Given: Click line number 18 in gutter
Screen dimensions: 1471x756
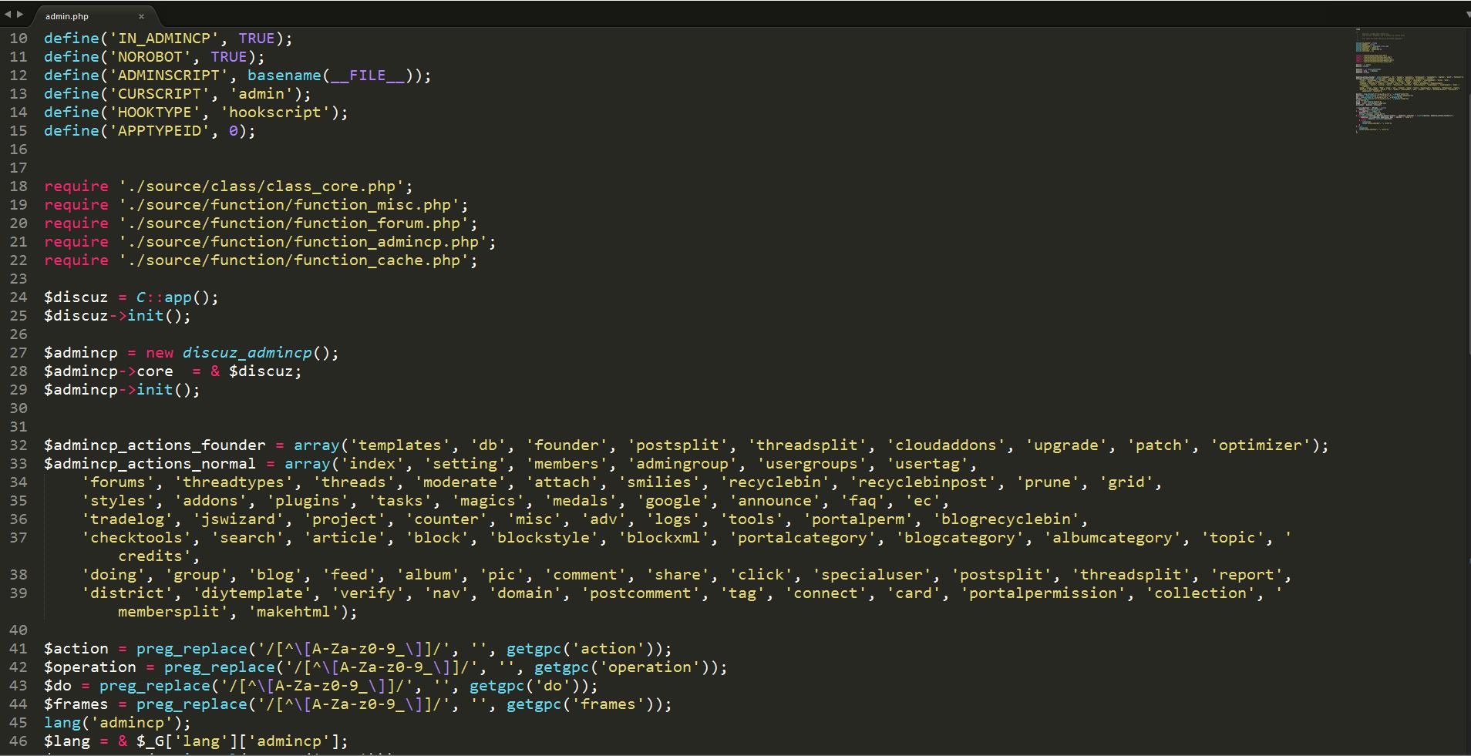Looking at the screenshot, I should tap(18, 186).
